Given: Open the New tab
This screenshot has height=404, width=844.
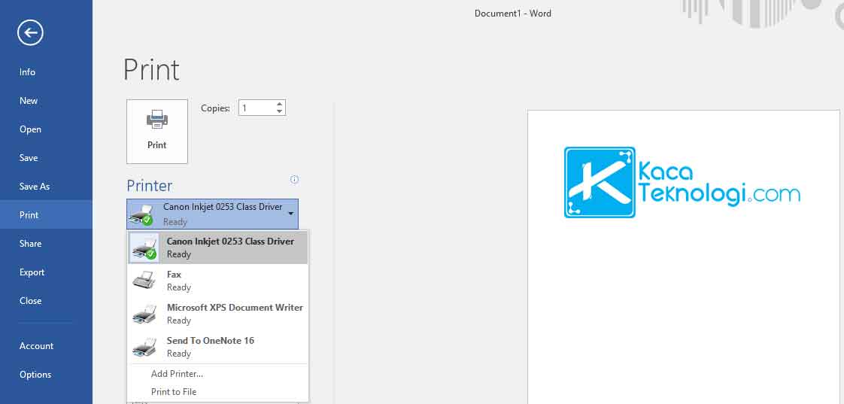Looking at the screenshot, I should point(29,101).
